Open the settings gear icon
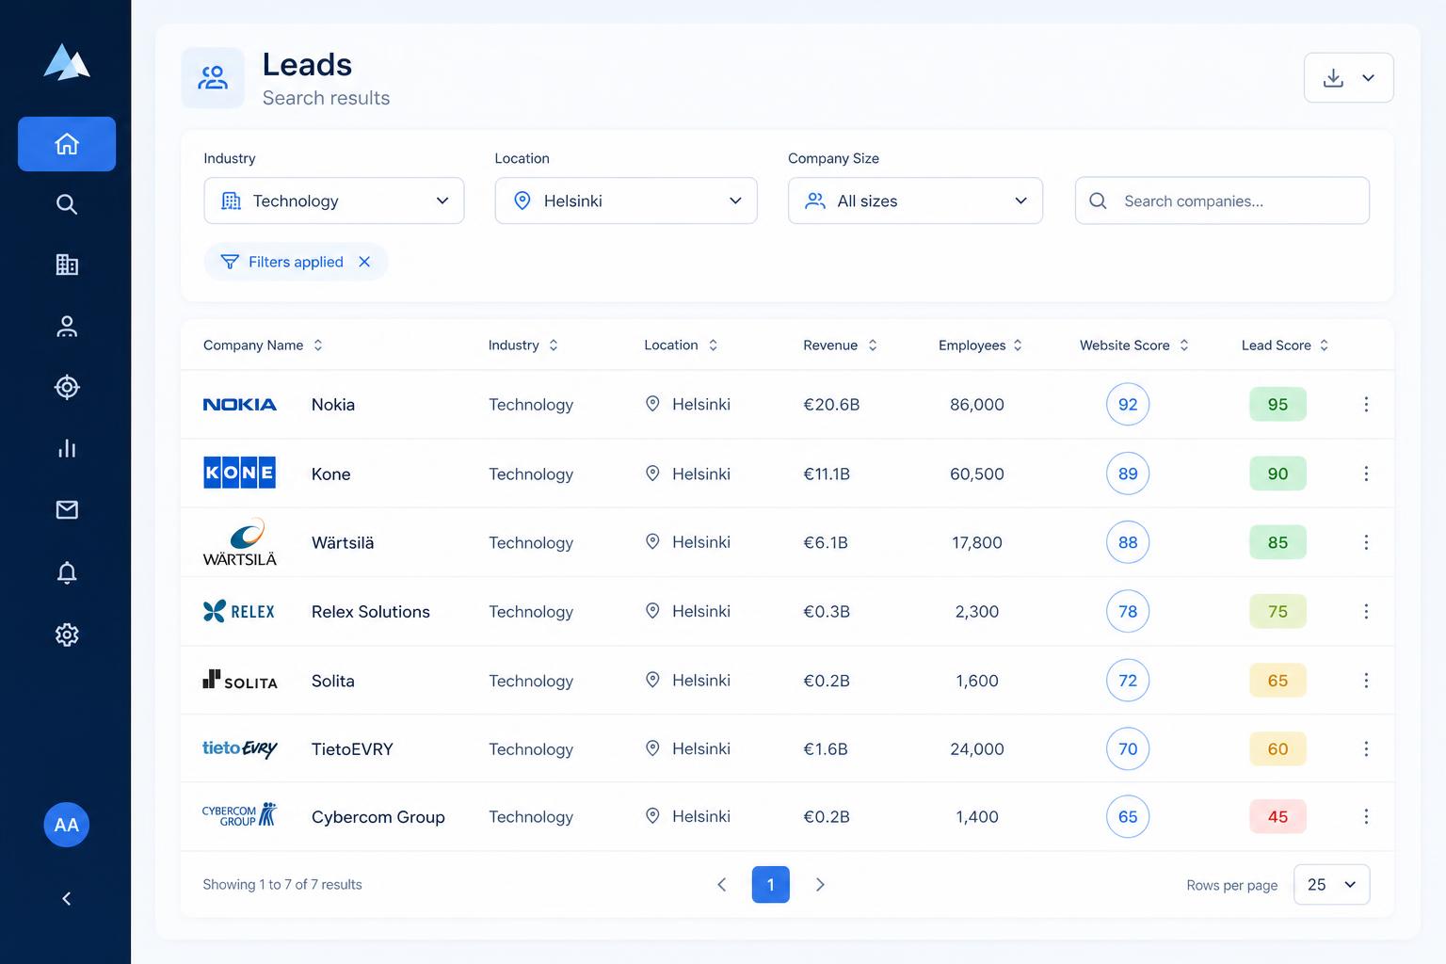The height and width of the screenshot is (964, 1446). click(x=67, y=635)
